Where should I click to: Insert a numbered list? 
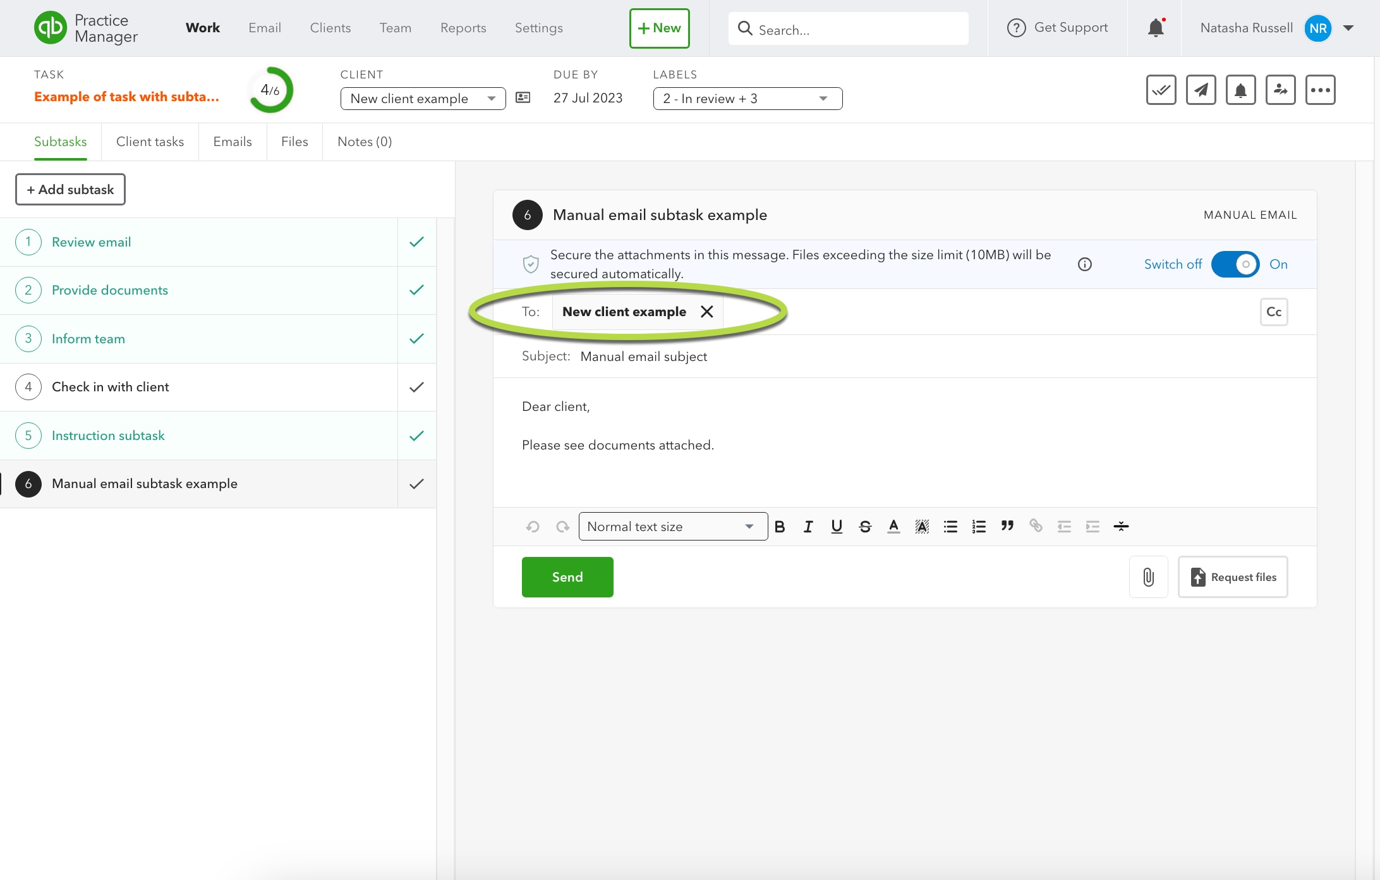(x=979, y=527)
